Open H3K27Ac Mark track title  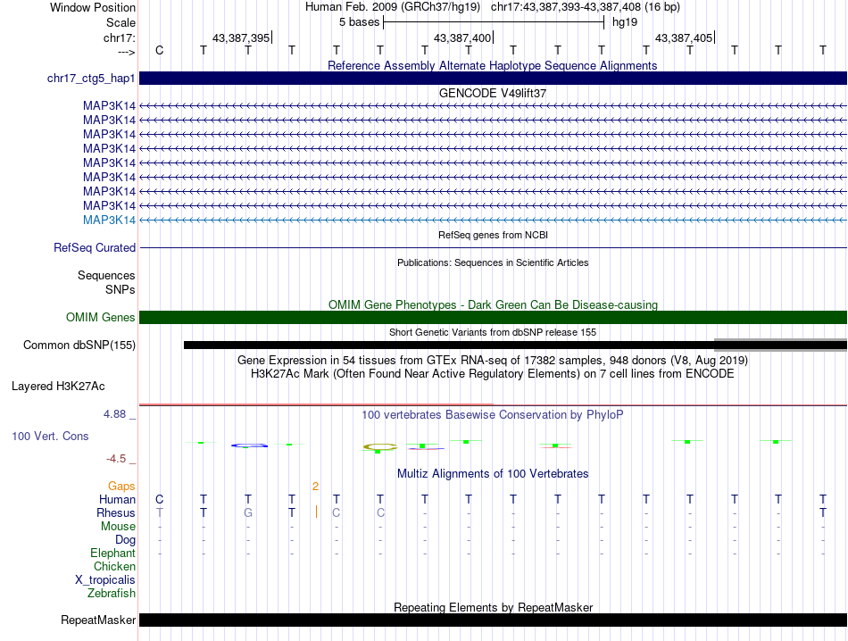(x=492, y=374)
